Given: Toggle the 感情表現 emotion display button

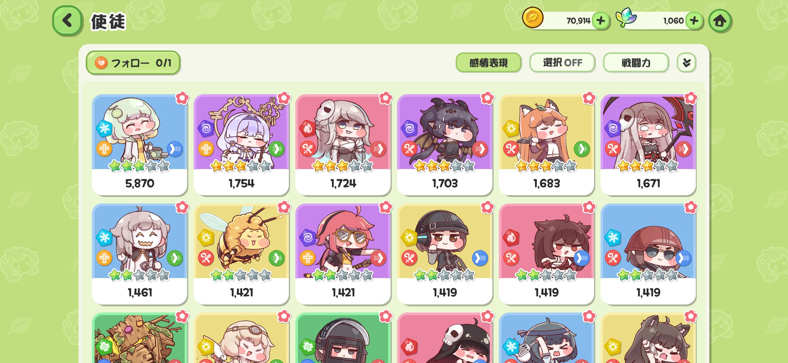Looking at the screenshot, I should [488, 63].
